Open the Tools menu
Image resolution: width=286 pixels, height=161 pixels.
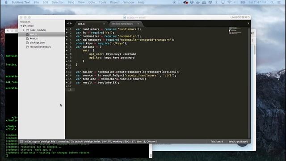[x=102, y=2]
